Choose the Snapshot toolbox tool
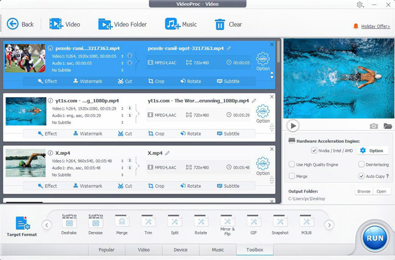Viewport: 395px width, 260px height. [x=280, y=225]
